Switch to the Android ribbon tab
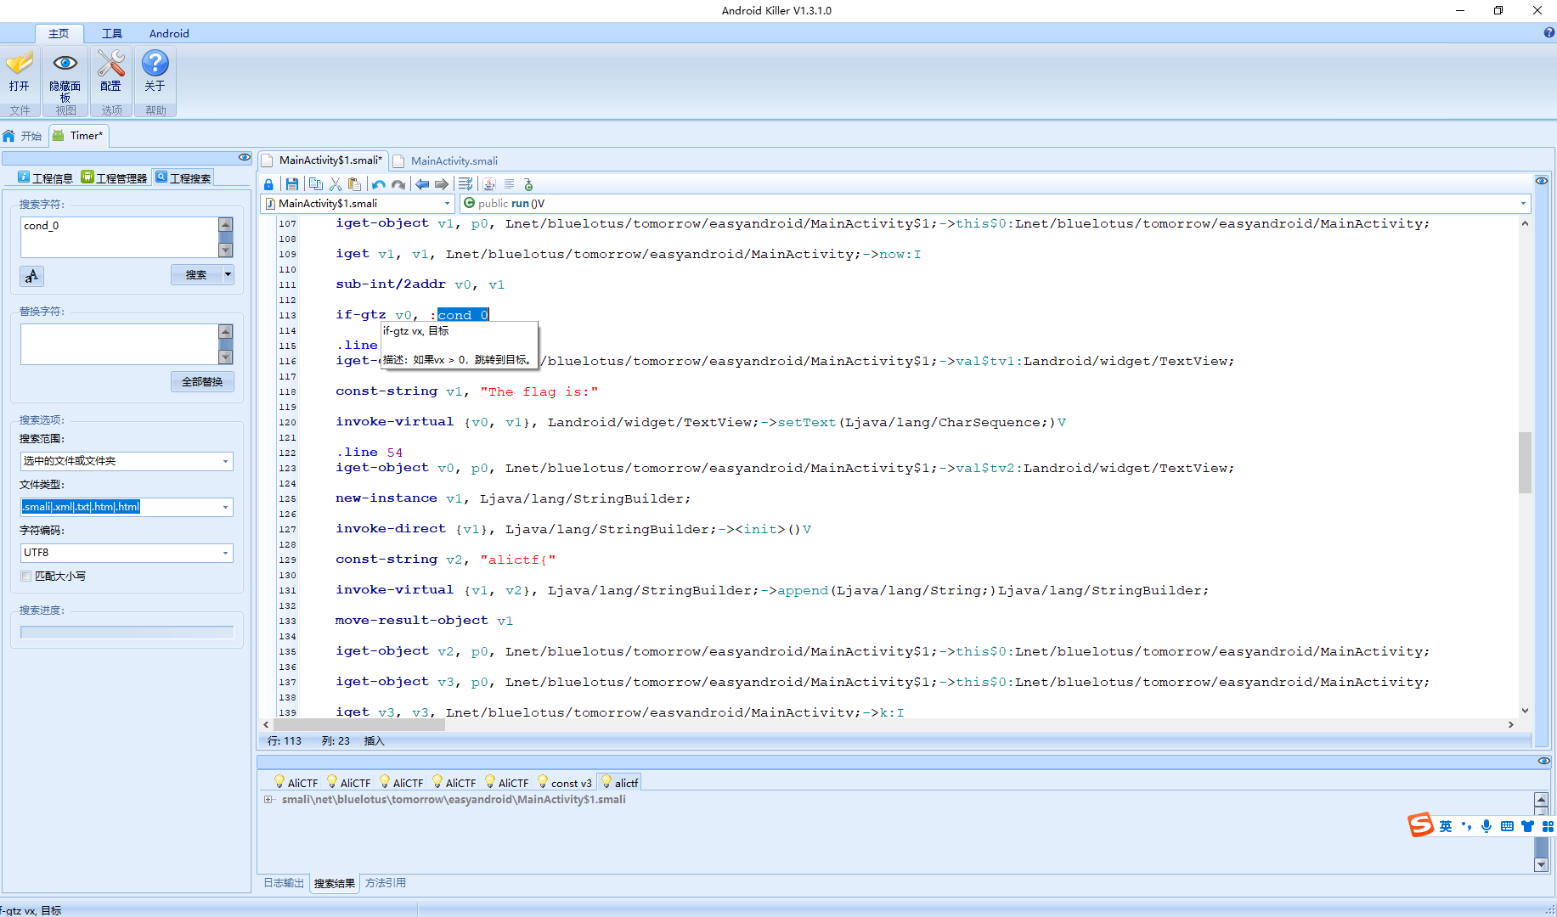 pyautogui.click(x=169, y=33)
